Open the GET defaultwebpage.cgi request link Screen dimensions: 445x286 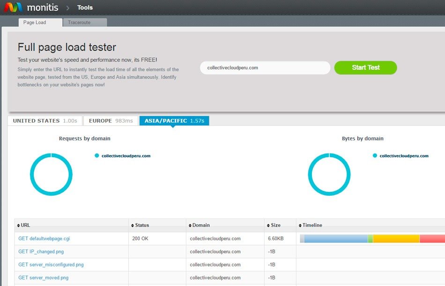[x=44, y=239]
